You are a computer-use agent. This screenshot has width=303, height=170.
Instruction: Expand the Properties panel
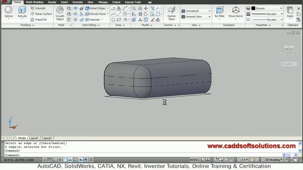pos(263,25)
